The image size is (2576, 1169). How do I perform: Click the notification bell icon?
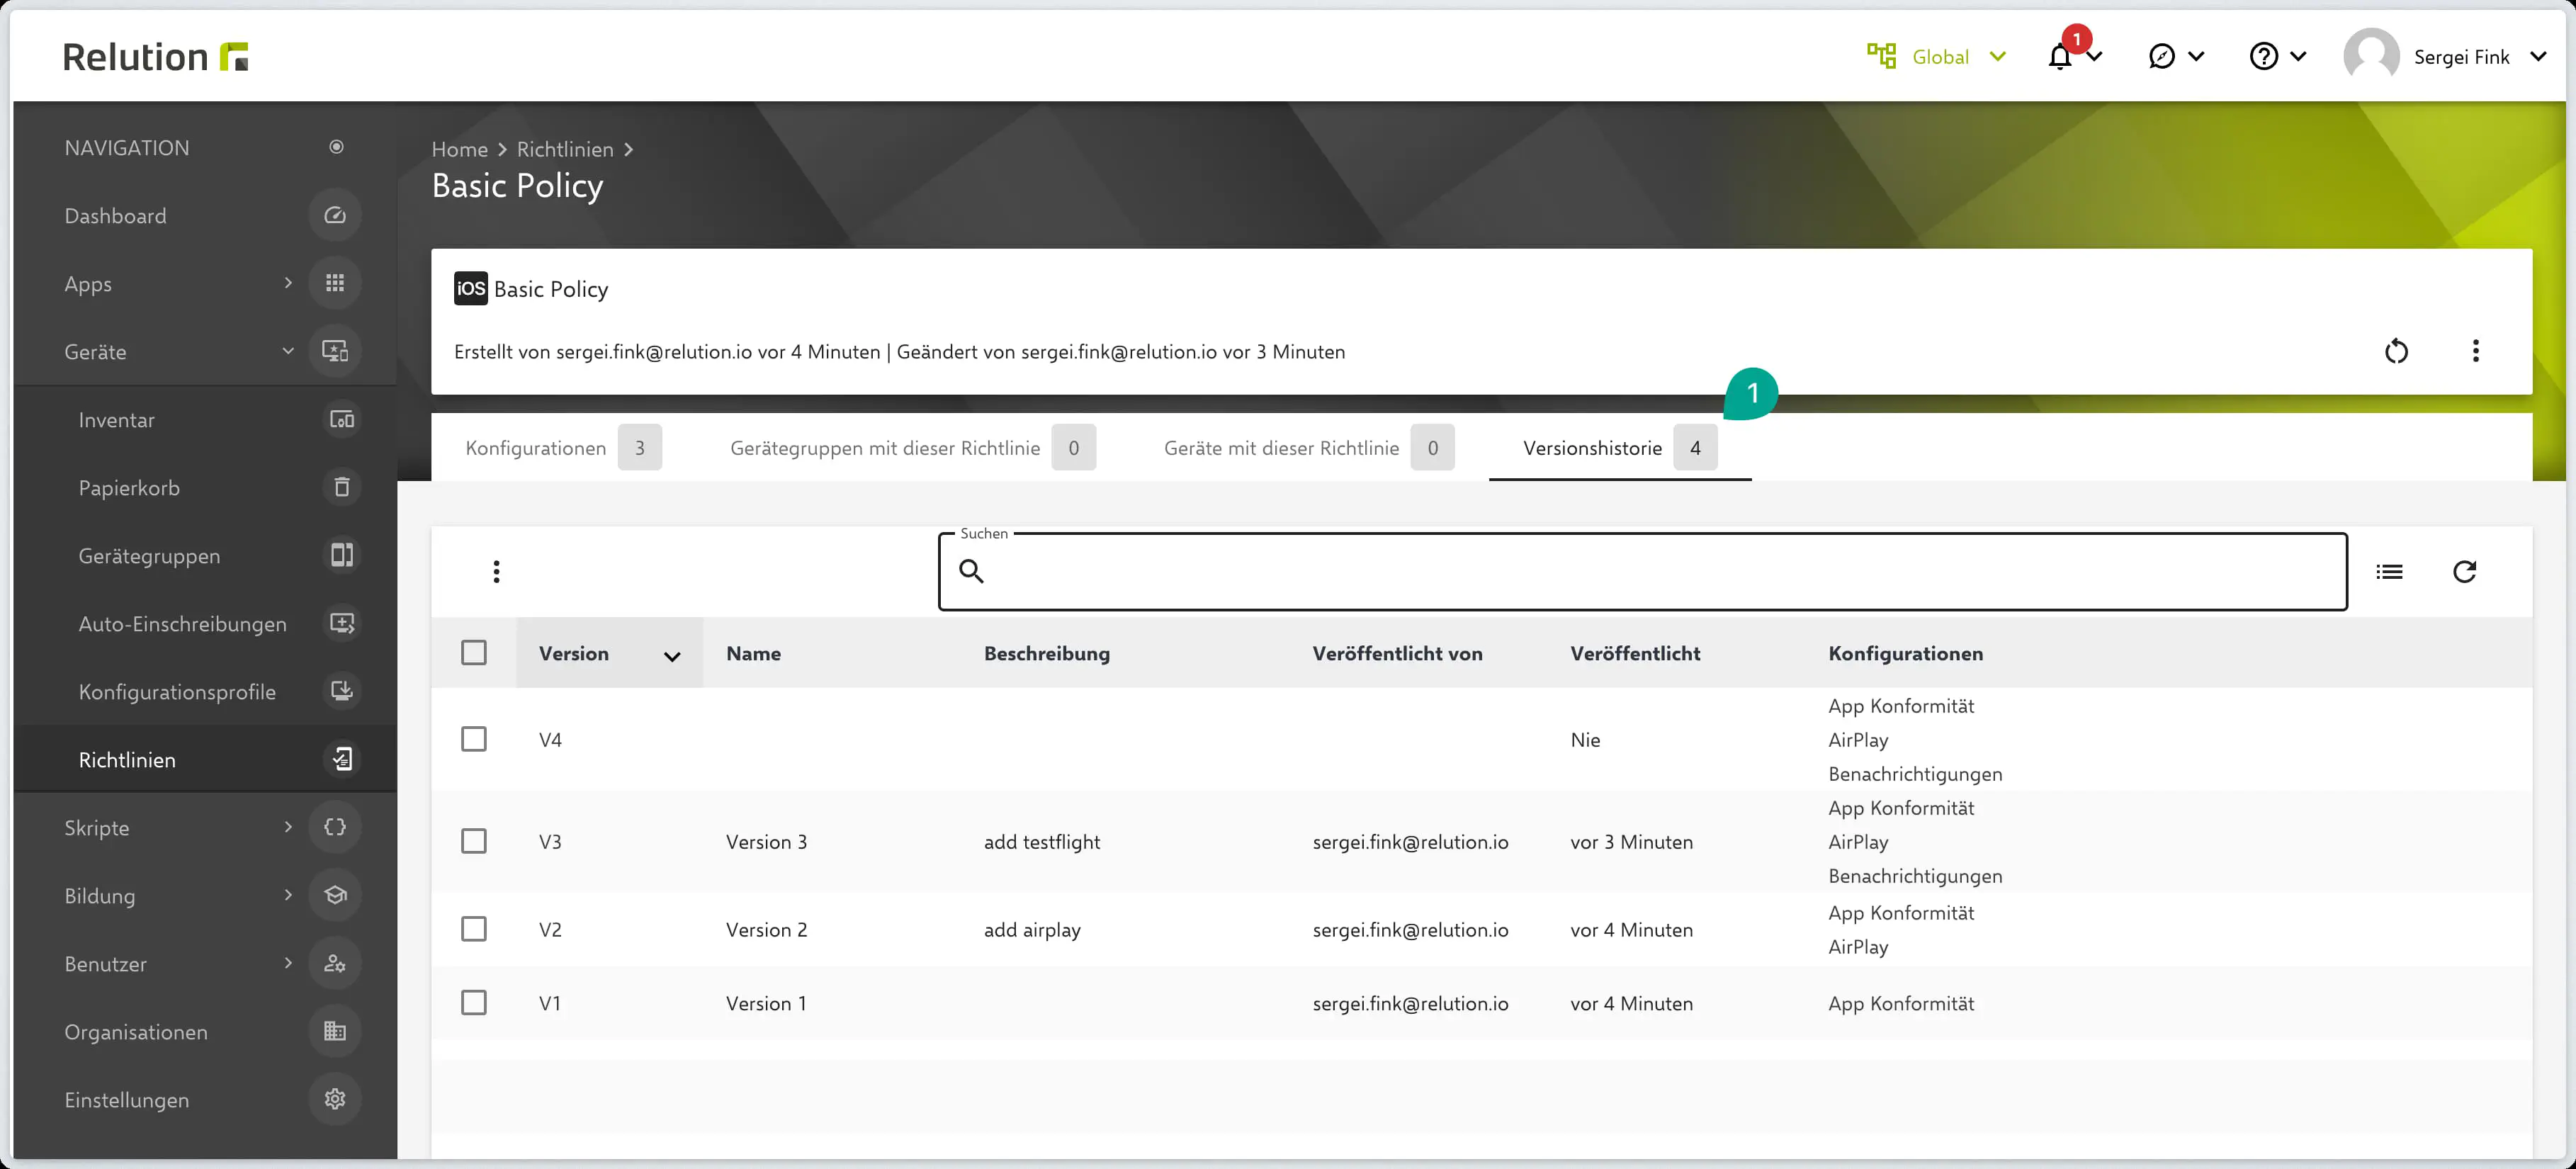coord(2059,57)
